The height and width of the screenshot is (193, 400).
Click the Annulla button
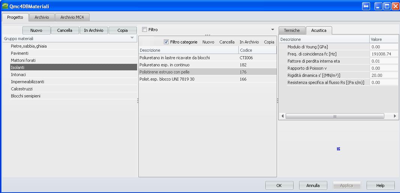click(313, 185)
